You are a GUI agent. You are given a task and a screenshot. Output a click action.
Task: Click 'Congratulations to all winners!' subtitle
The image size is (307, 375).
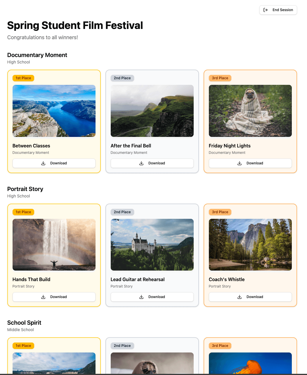[43, 37]
